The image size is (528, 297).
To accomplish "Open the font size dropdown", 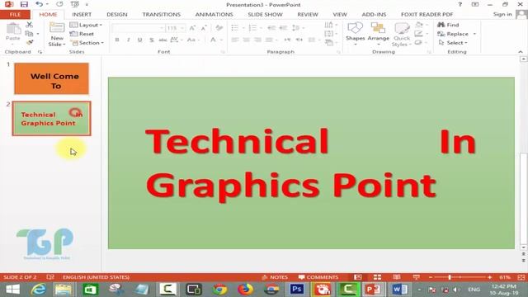I will coord(182,28).
